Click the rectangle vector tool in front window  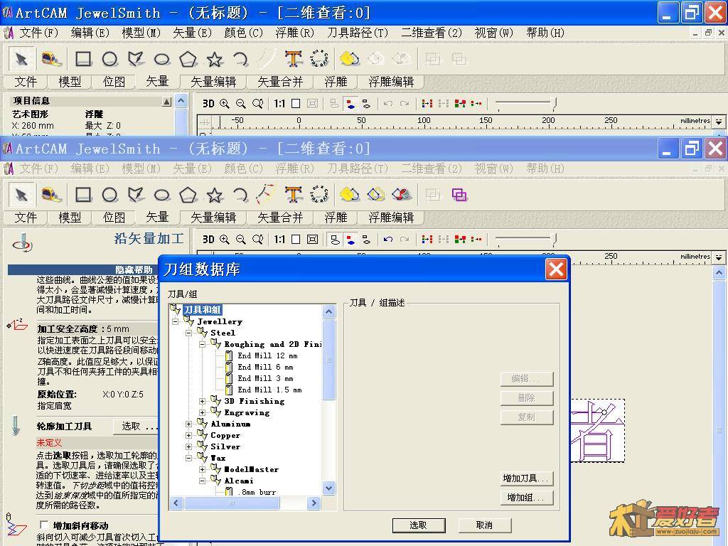[84, 195]
